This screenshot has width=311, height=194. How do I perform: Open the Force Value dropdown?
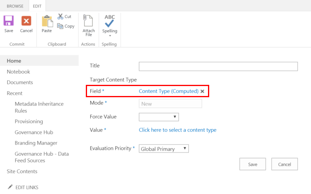158,117
